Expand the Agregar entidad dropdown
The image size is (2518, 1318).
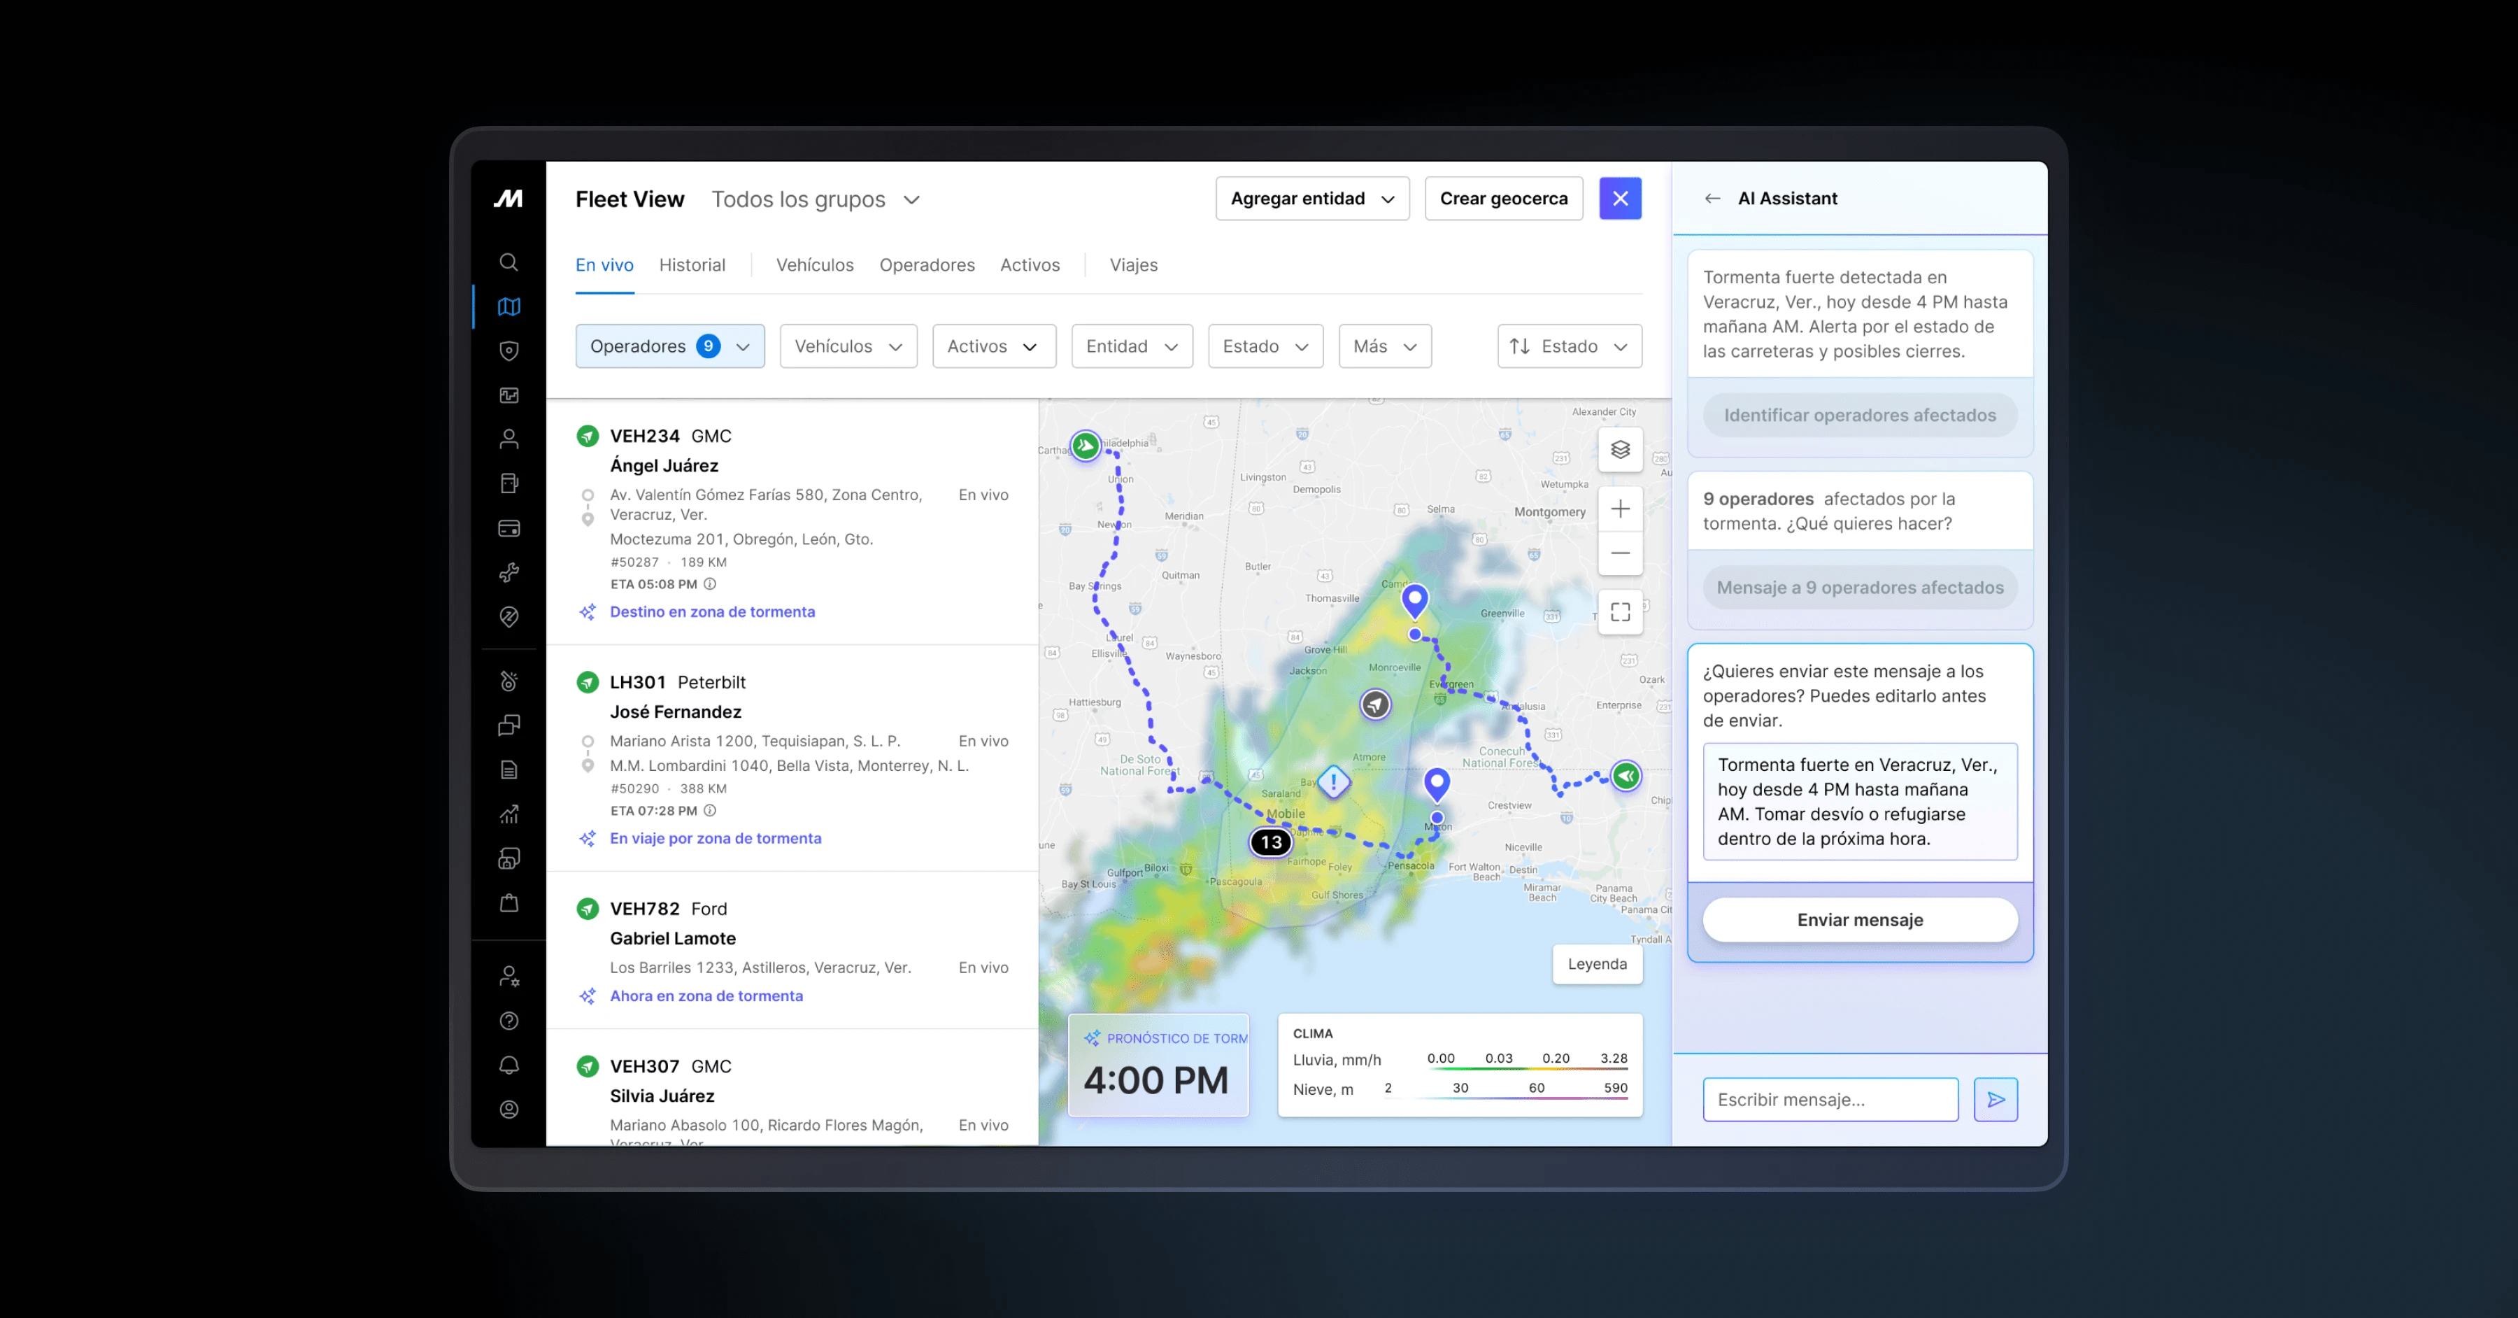click(1311, 199)
